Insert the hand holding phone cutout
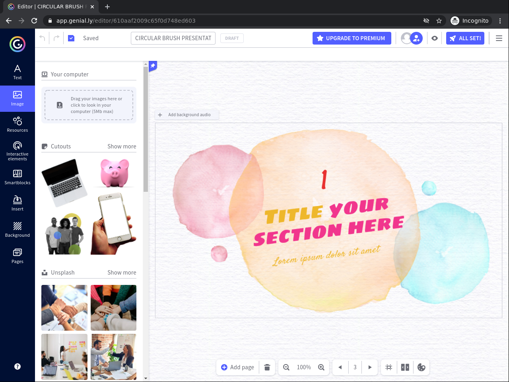509x382 pixels. (114, 224)
